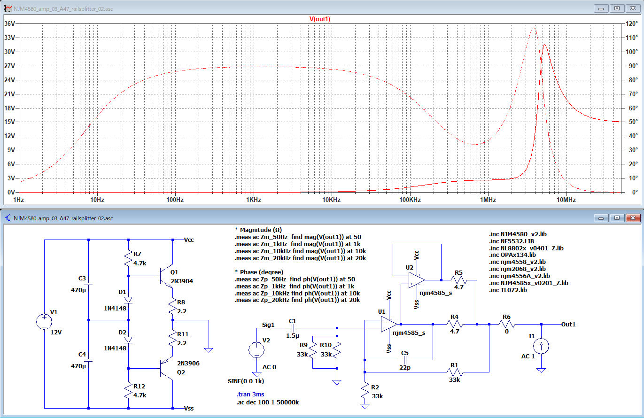Select the U2 op-amp symbol
644x418 pixels.
(x=417, y=279)
